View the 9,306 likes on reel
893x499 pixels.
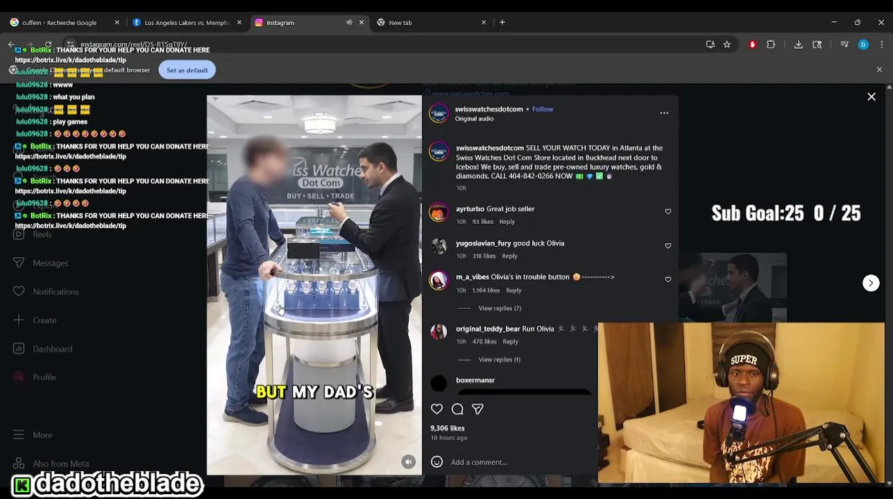[x=448, y=428]
